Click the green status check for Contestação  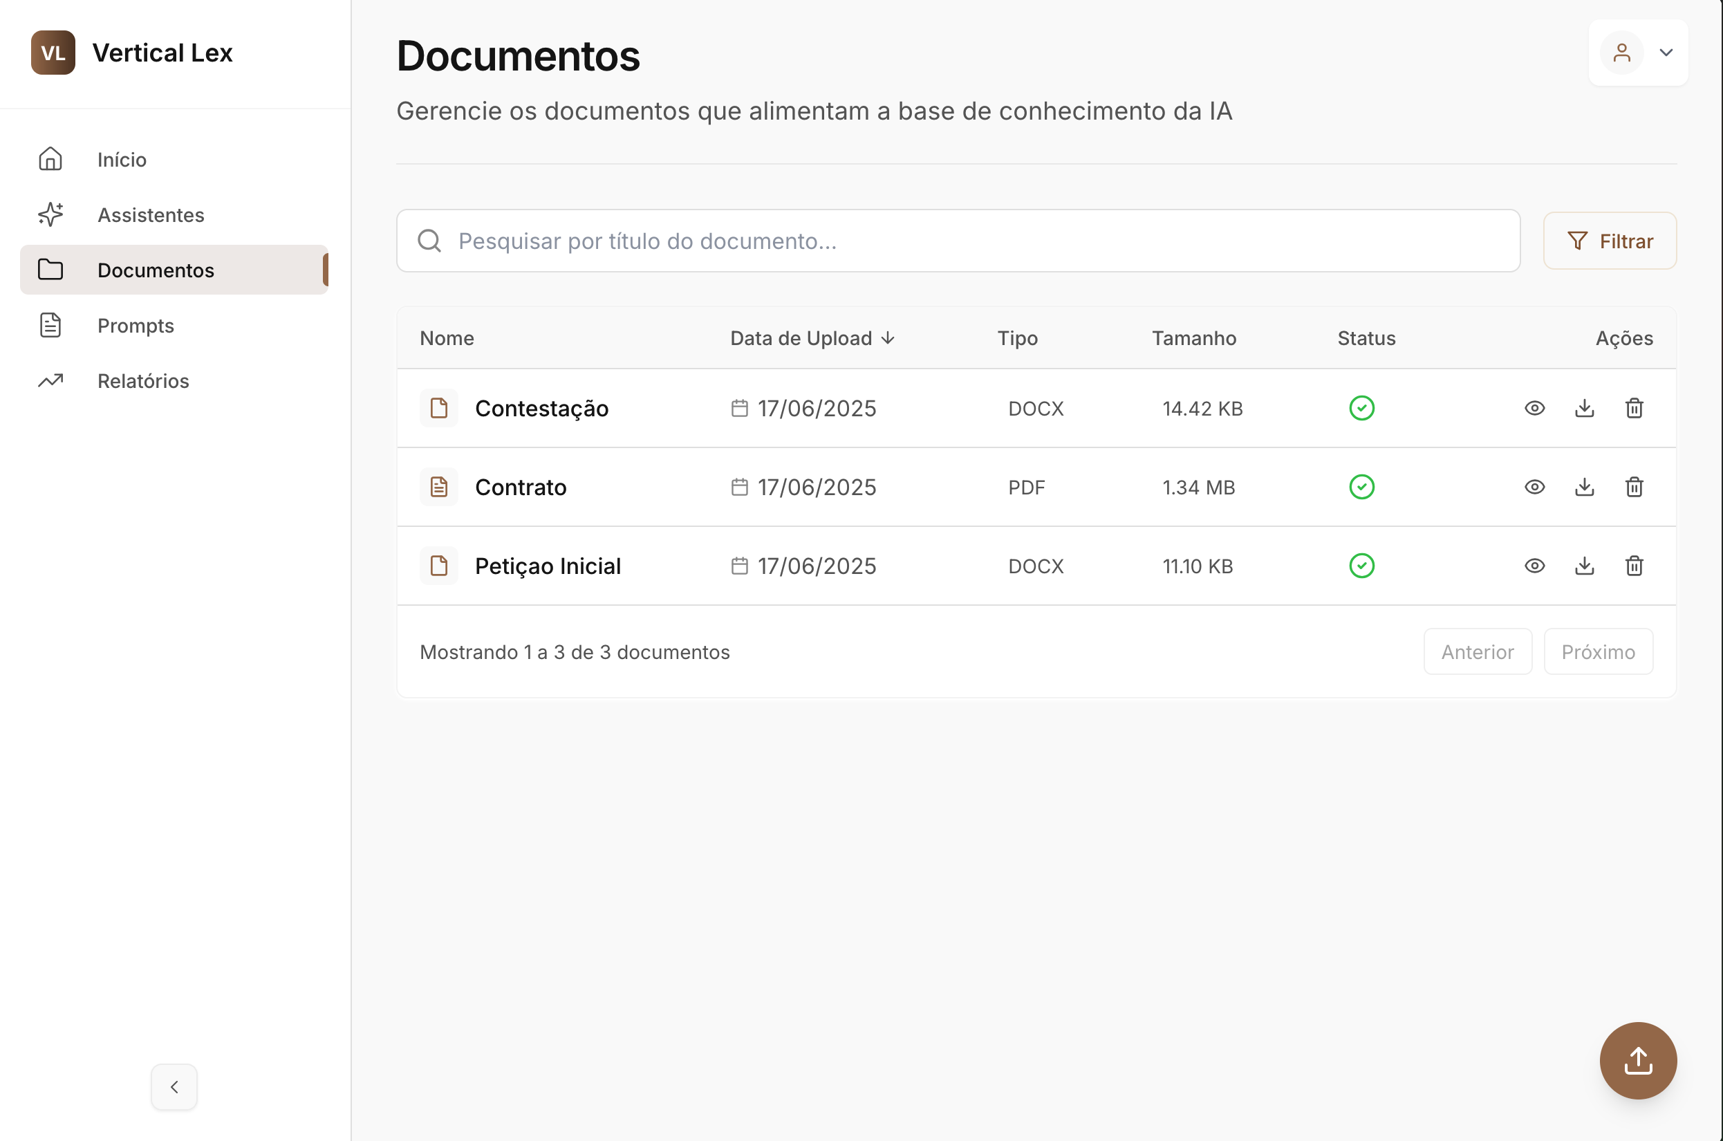[x=1361, y=408]
